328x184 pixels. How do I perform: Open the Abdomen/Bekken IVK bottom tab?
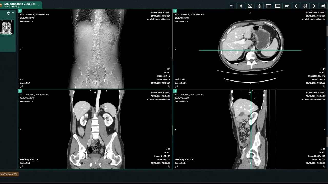(9, 174)
